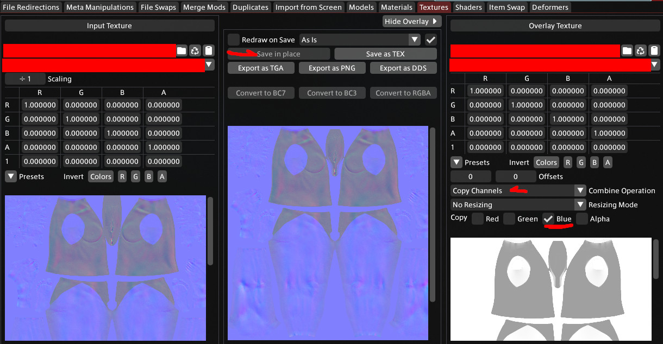The width and height of the screenshot is (663, 344).
Task: Open Input Texture game path dropdown arrow
Action: pyautogui.click(x=210, y=65)
